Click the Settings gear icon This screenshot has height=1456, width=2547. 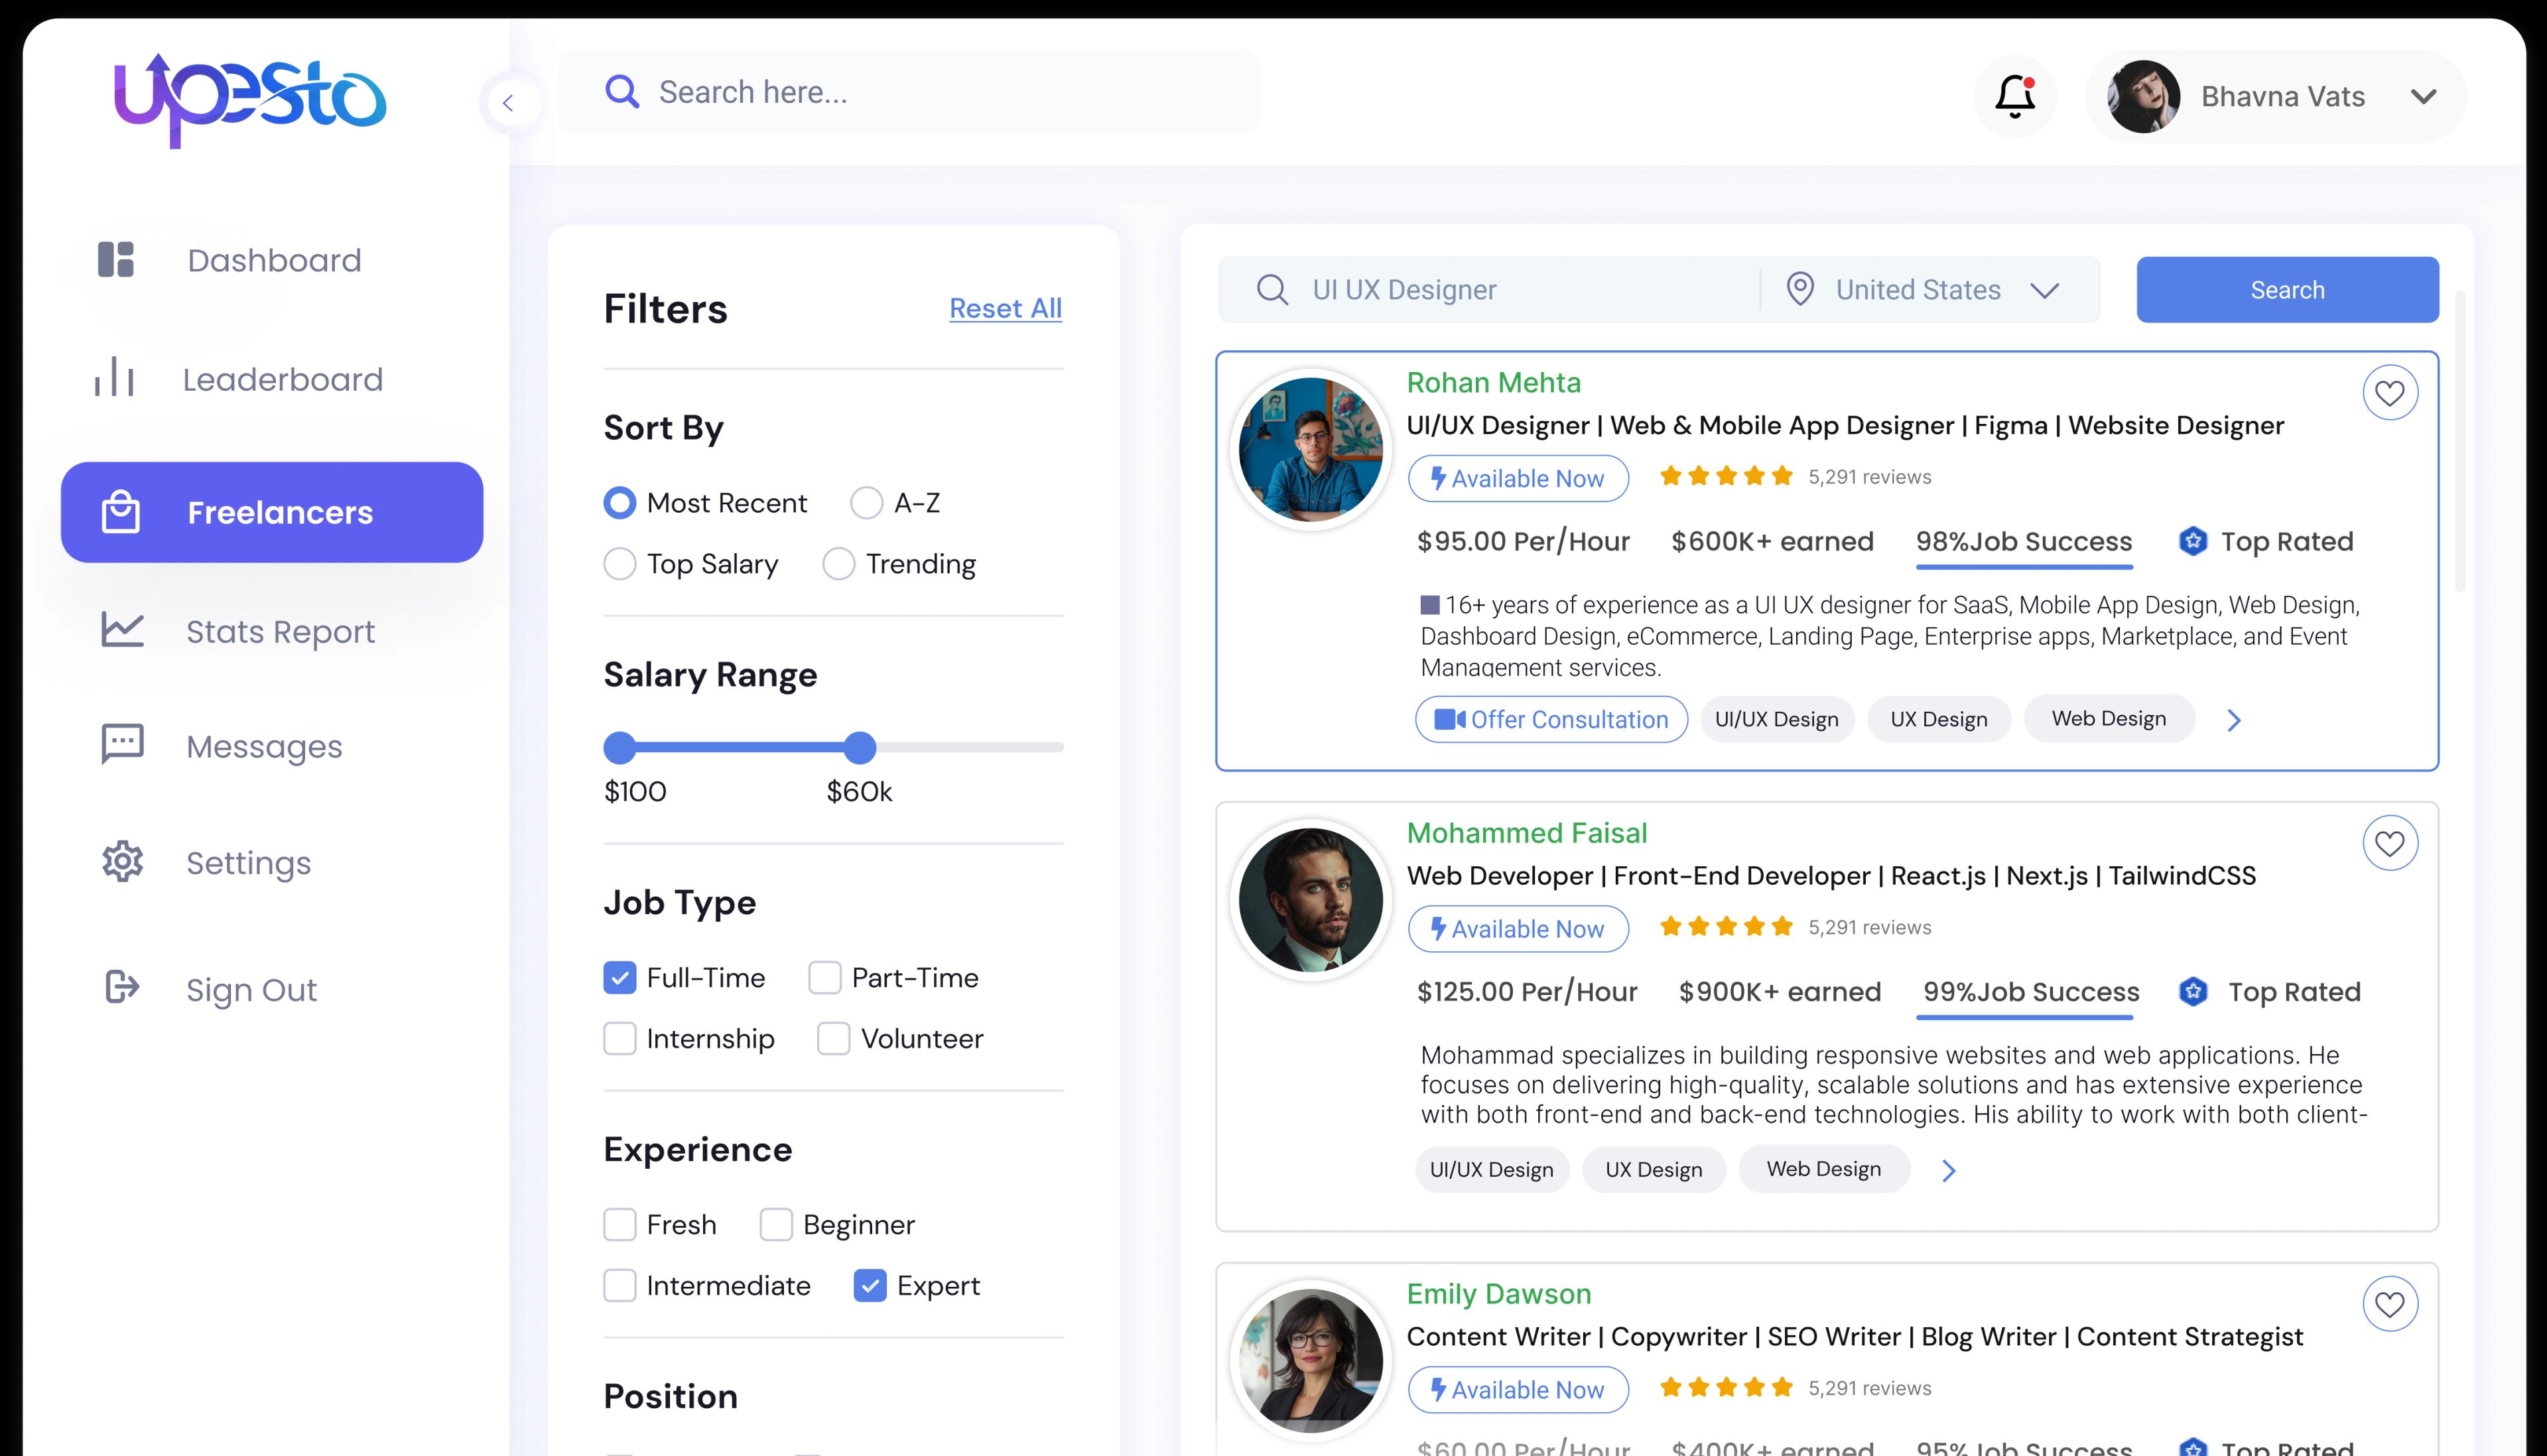point(122,861)
